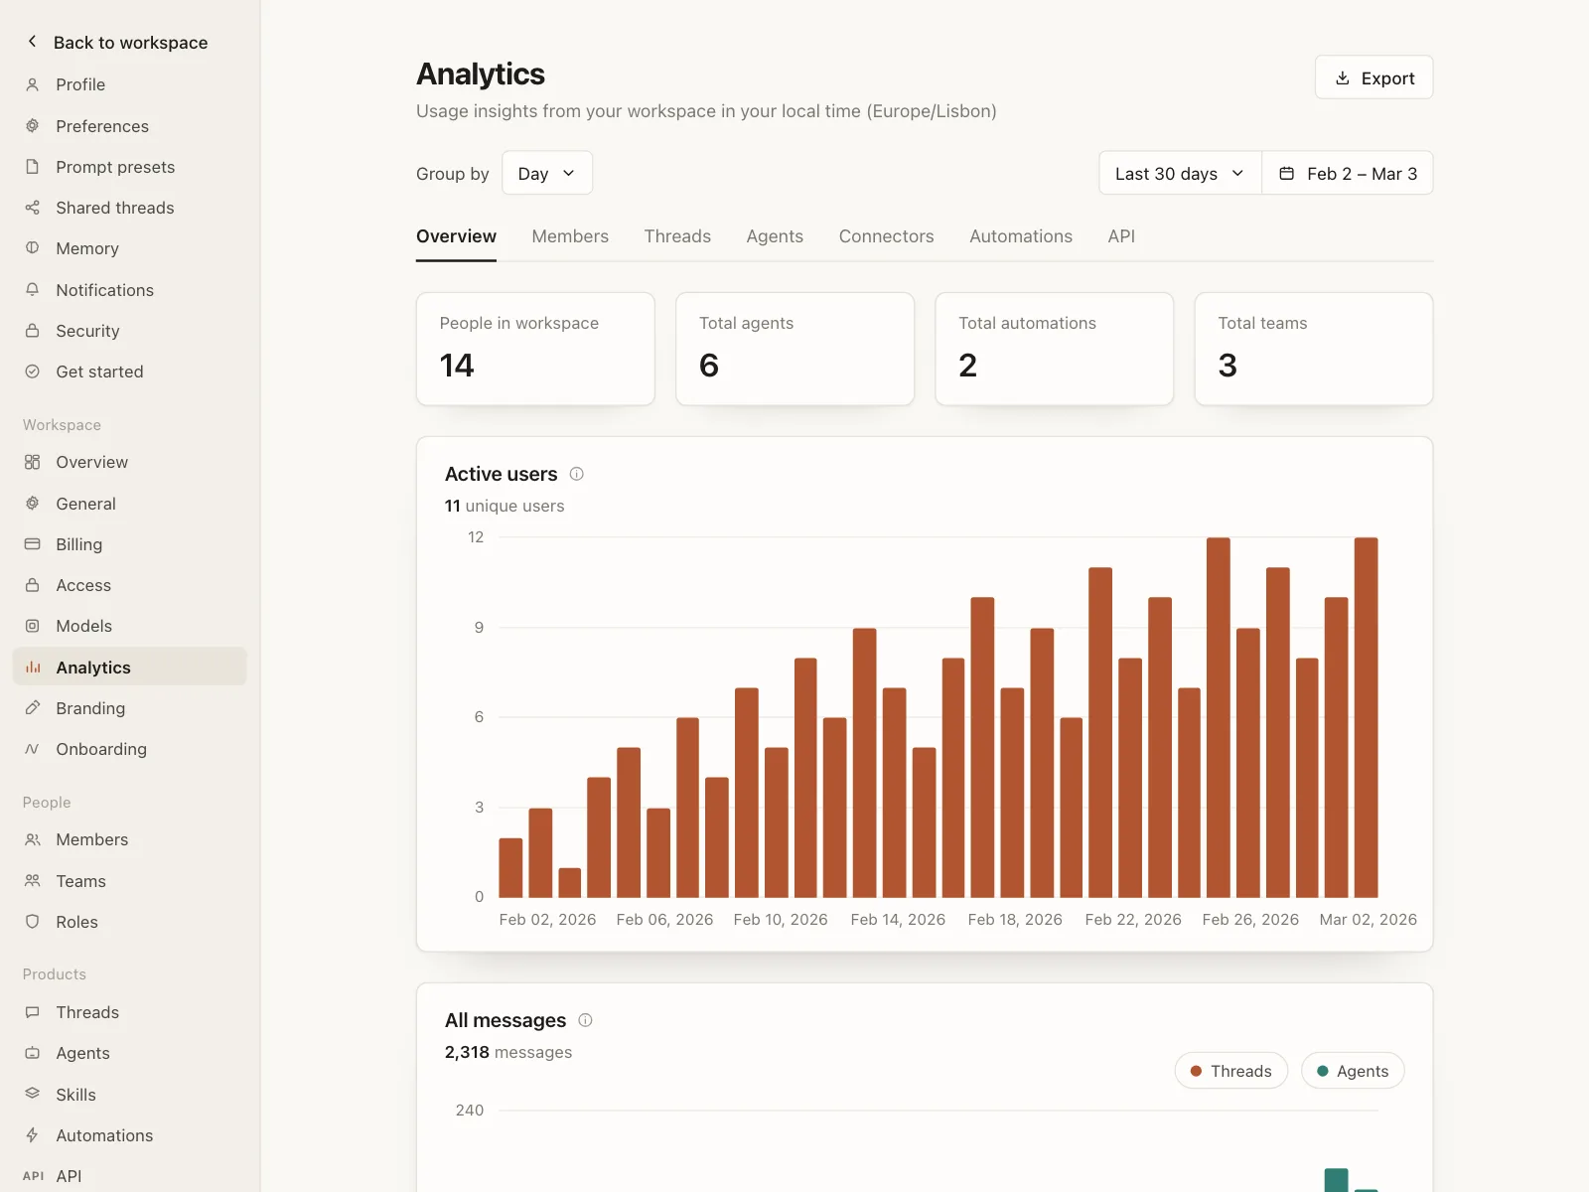Open the Profile settings page
1589x1192 pixels.
pos(130,84)
